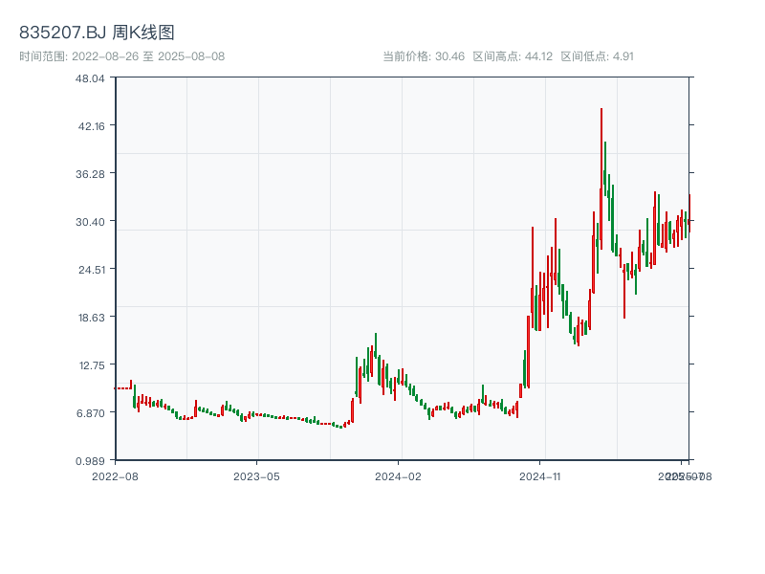The height and width of the screenshot is (574, 765).
Task: Click the 2022-08 x-axis date marker
Action: point(115,476)
